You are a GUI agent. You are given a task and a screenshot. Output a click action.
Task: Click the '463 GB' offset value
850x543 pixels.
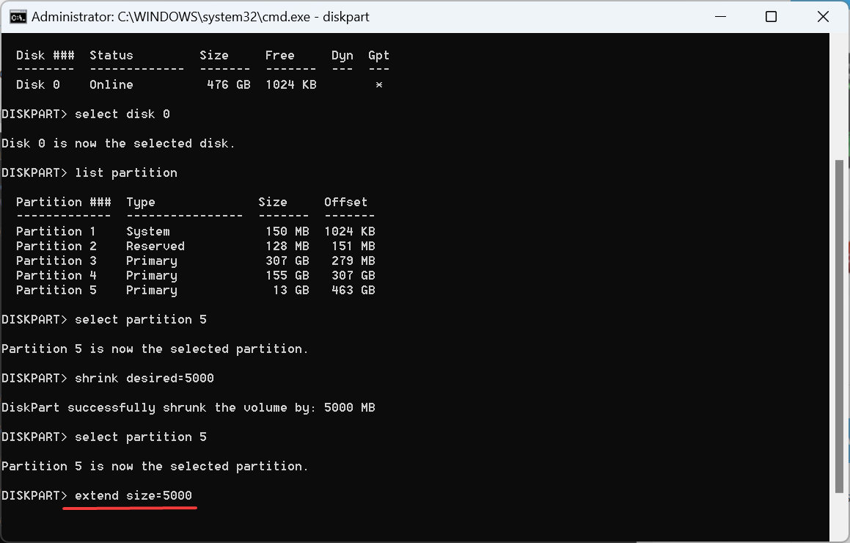[x=353, y=290]
